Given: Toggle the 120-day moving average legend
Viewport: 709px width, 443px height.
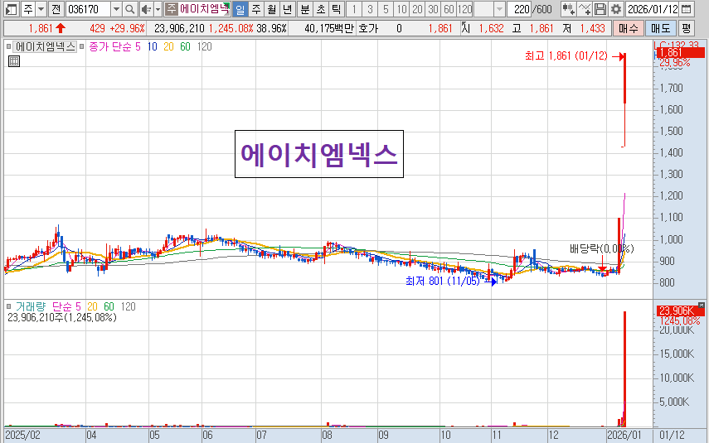Looking at the screenshot, I should (204, 46).
